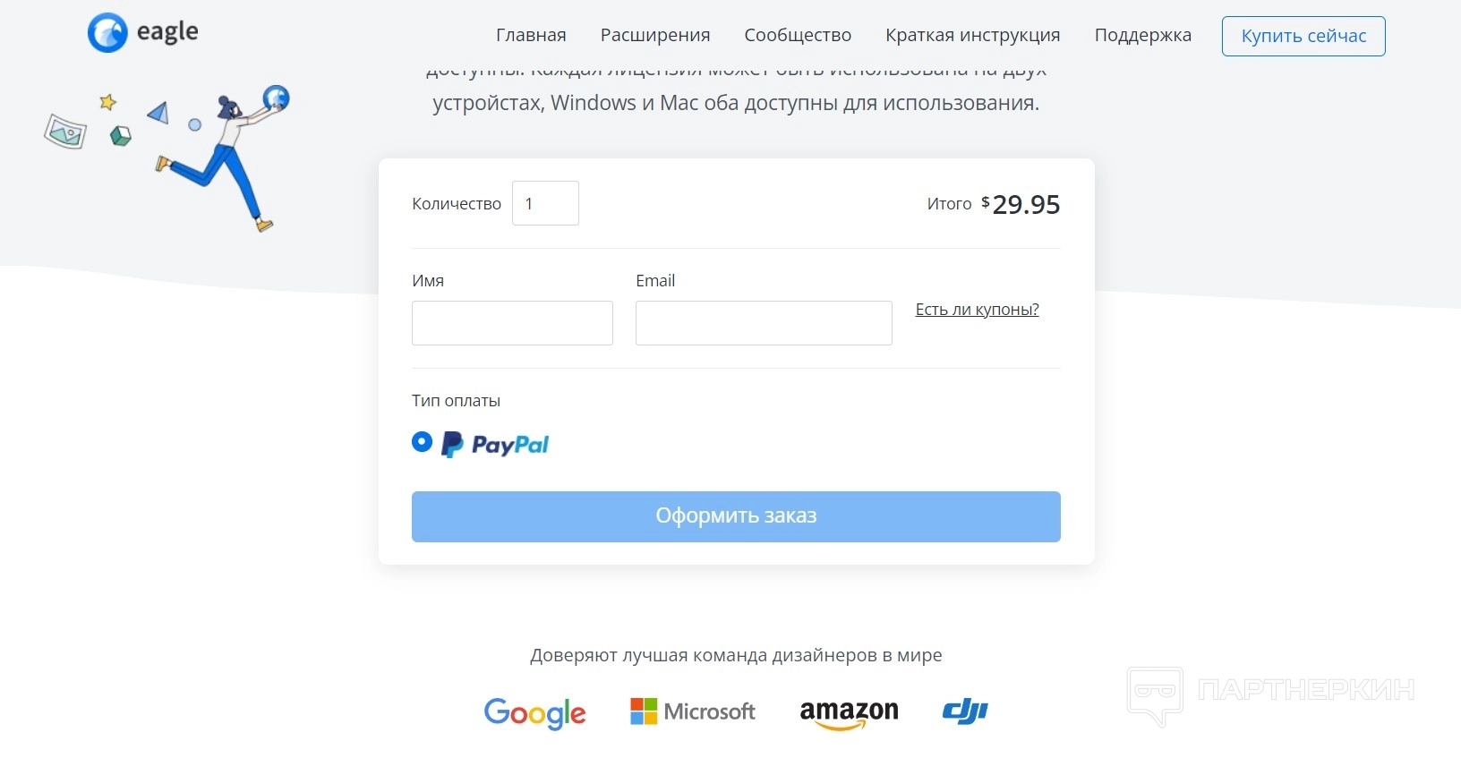Click into the Имя text field
Screen dimensions: 1461x775
point(512,323)
